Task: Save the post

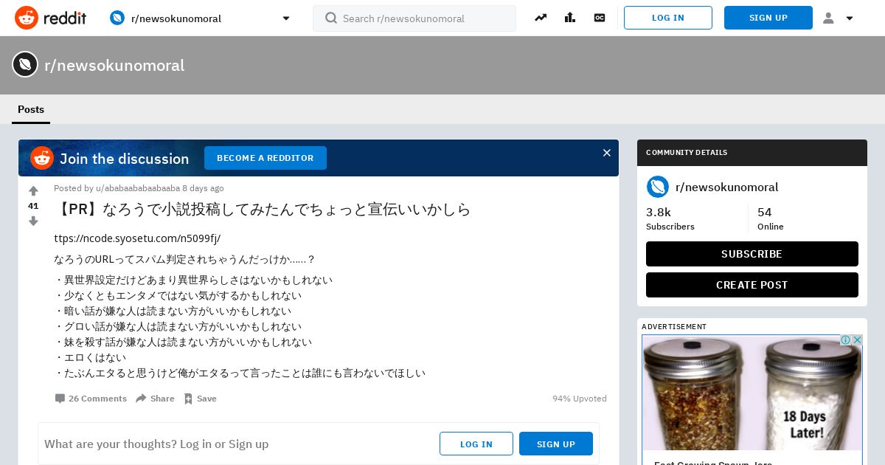Action: coord(200,399)
